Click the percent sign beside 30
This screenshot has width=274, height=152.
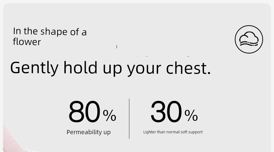pos(191,115)
